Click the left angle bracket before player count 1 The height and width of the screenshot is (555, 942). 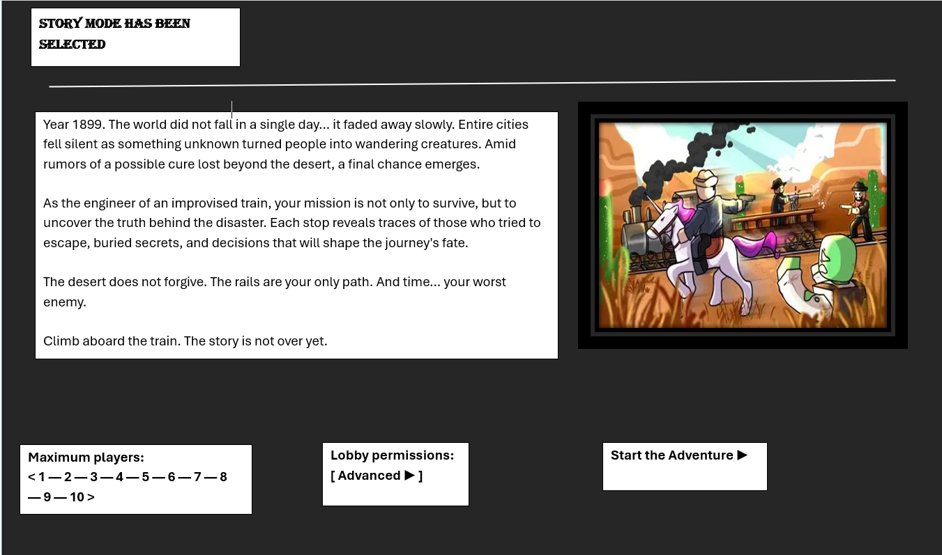(31, 477)
